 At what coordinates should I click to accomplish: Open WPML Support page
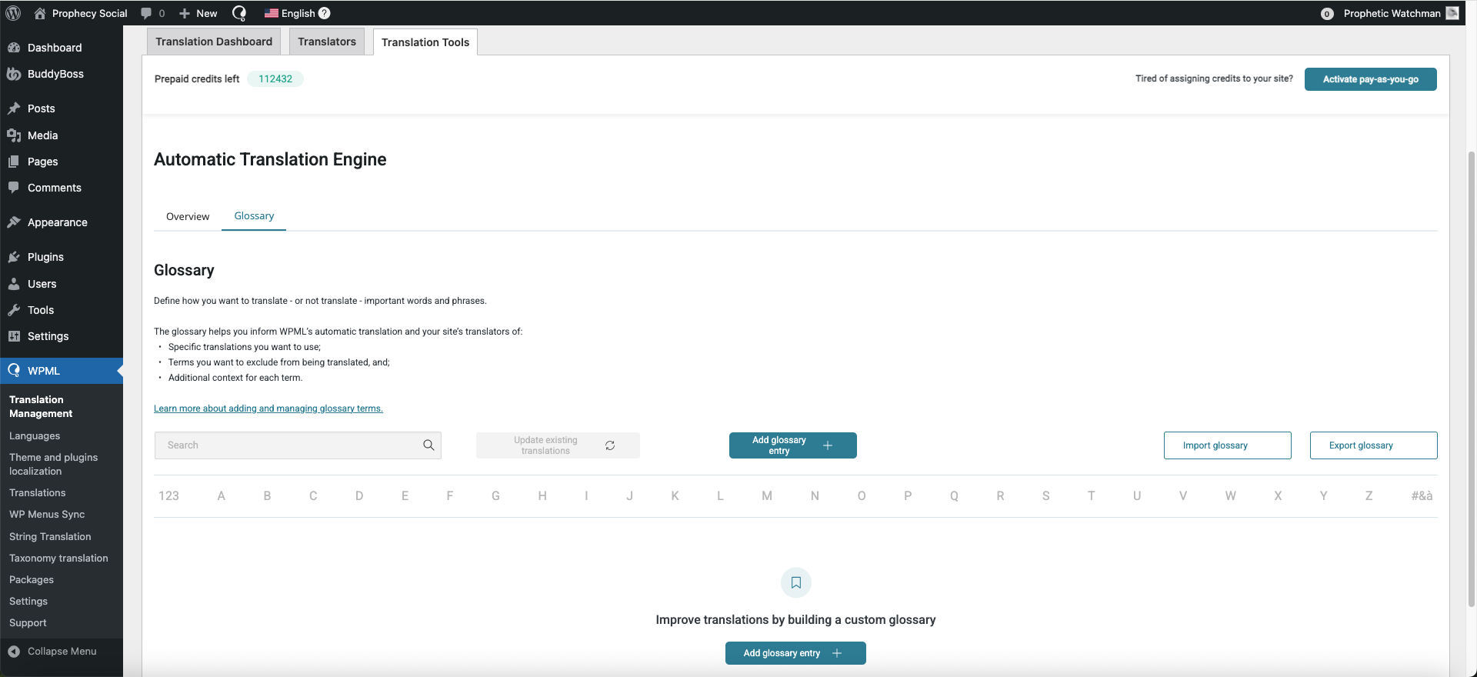[x=28, y=622]
